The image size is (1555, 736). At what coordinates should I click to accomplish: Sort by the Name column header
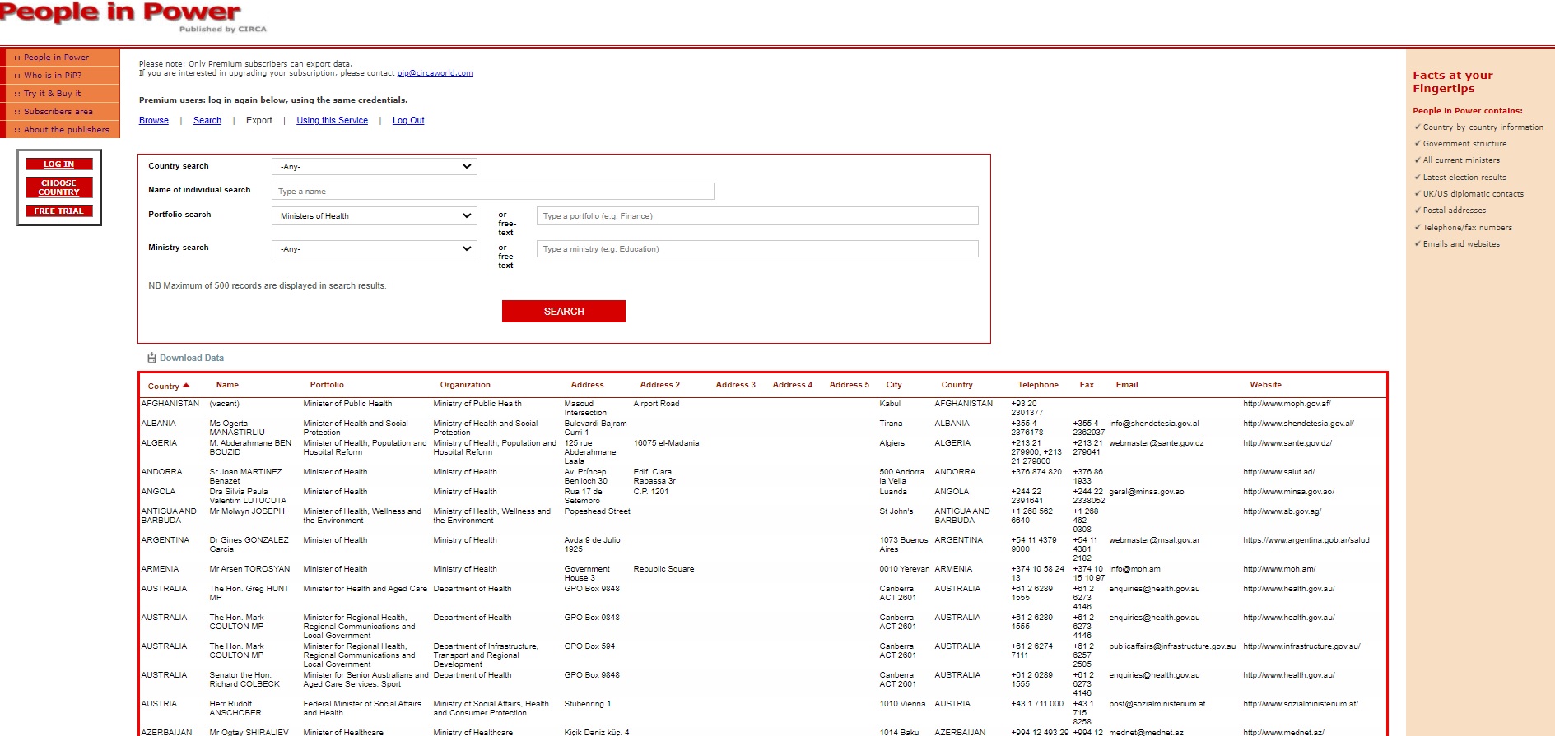(x=227, y=385)
